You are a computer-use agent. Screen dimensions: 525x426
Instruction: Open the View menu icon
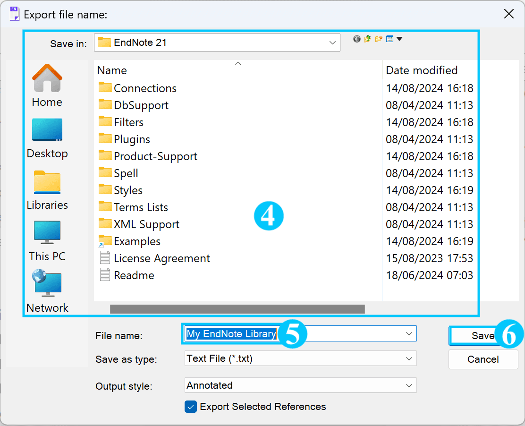tap(390, 39)
